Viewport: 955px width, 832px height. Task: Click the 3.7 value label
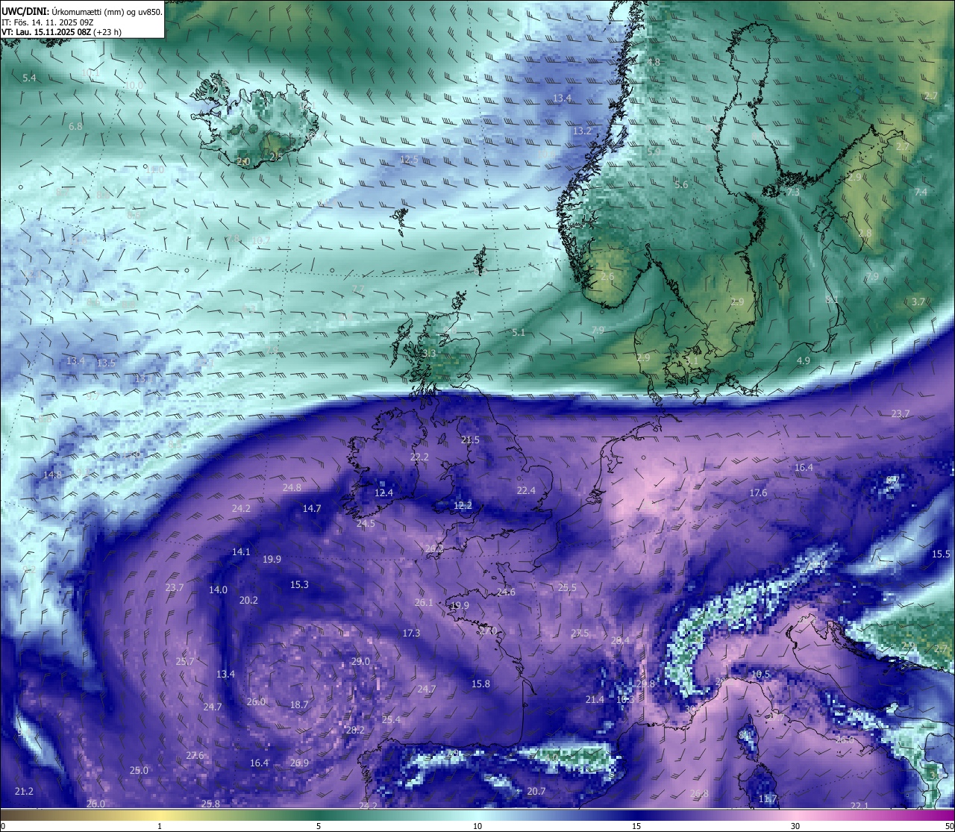(x=918, y=302)
